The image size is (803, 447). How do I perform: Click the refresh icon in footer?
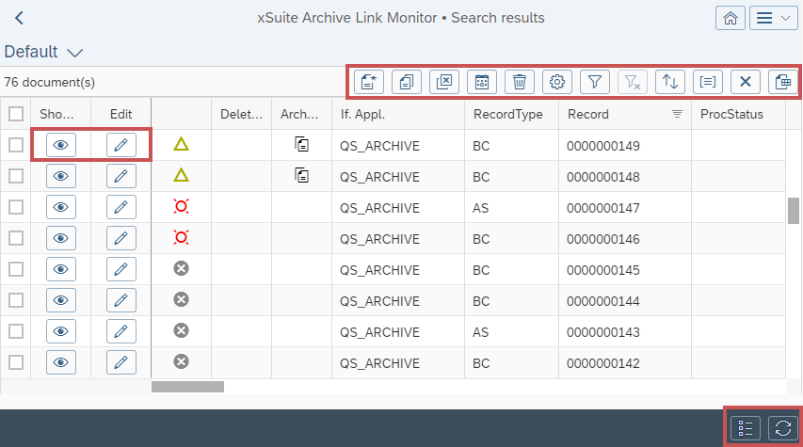(x=783, y=428)
